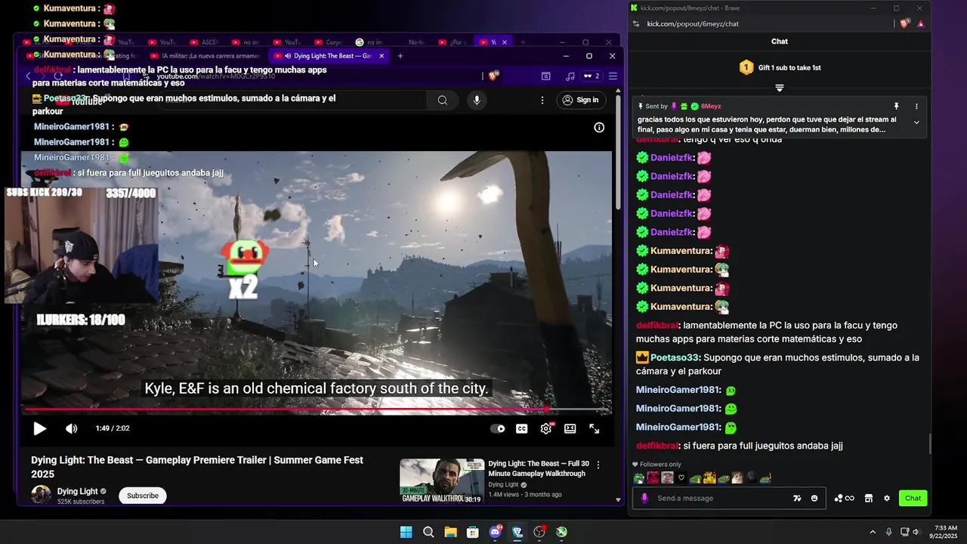Image resolution: width=967 pixels, height=544 pixels.
Task: Subscribe to the Dying Light channel
Action: click(x=143, y=496)
